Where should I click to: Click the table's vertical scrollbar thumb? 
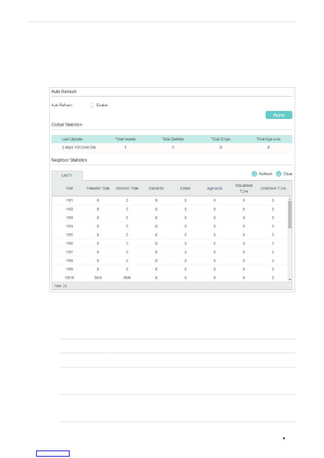point(290,214)
